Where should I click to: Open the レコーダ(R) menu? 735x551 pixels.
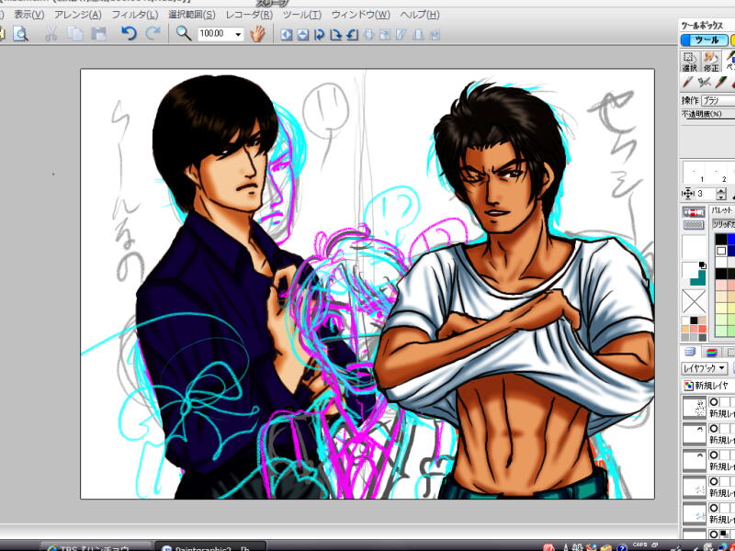249,15
